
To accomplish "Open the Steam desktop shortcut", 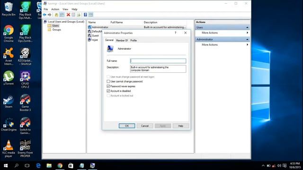I will [x=9, y=102].
